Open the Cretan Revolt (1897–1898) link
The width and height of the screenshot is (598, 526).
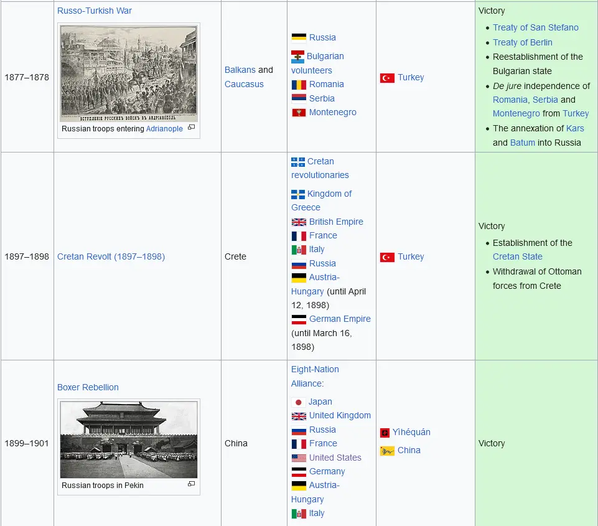(x=111, y=256)
